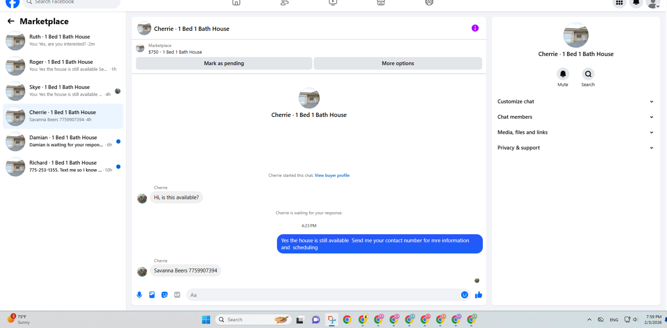Open the Video tab in top navigation
The height and width of the screenshot is (328, 667).
tap(333, 3)
